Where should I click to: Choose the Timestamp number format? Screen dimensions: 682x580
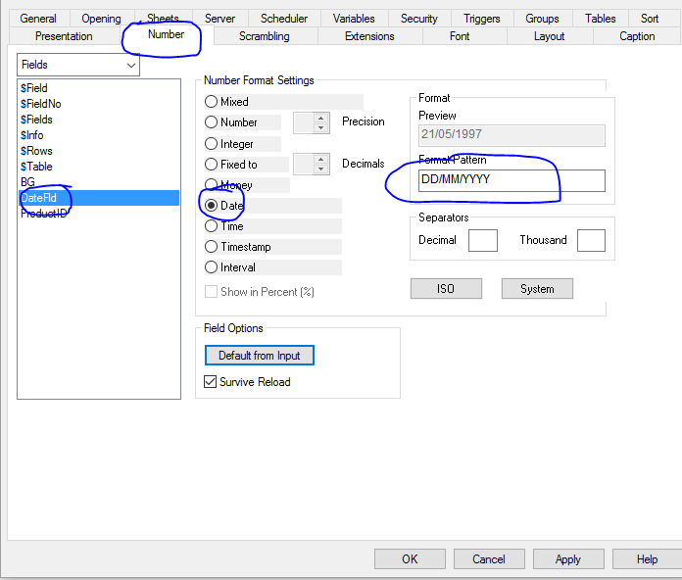coord(211,247)
